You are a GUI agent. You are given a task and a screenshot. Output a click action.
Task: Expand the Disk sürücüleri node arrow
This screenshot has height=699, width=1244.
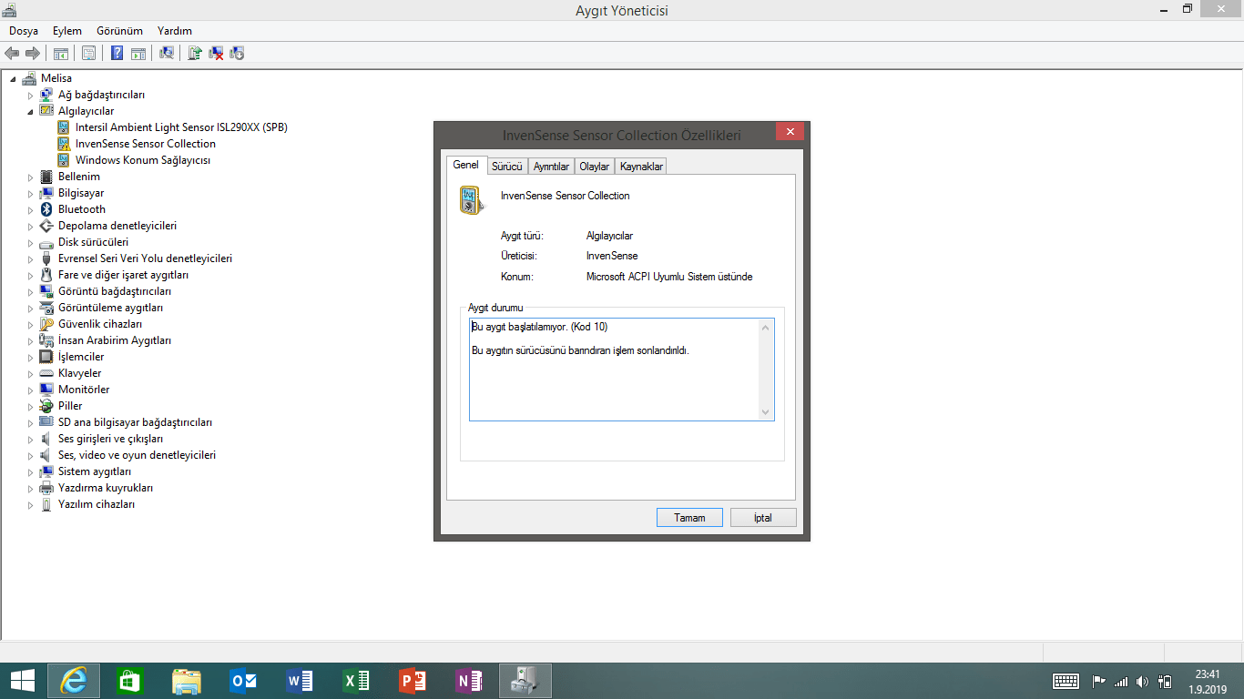30,242
